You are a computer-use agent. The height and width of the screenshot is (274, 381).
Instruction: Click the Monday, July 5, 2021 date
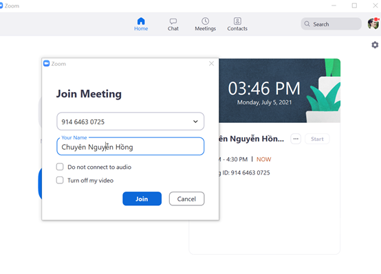[x=264, y=102]
